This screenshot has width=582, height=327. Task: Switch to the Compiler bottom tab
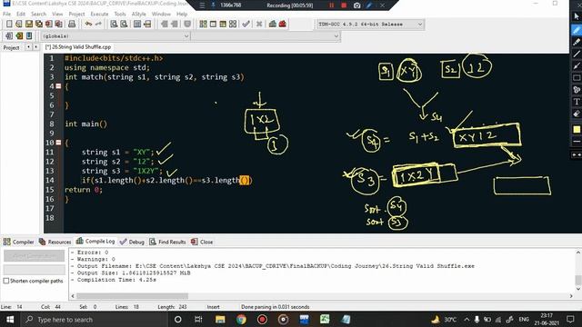pos(18,242)
